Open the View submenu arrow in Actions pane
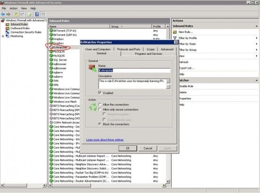The height and width of the screenshot is (193, 260). [x=257, y=56]
